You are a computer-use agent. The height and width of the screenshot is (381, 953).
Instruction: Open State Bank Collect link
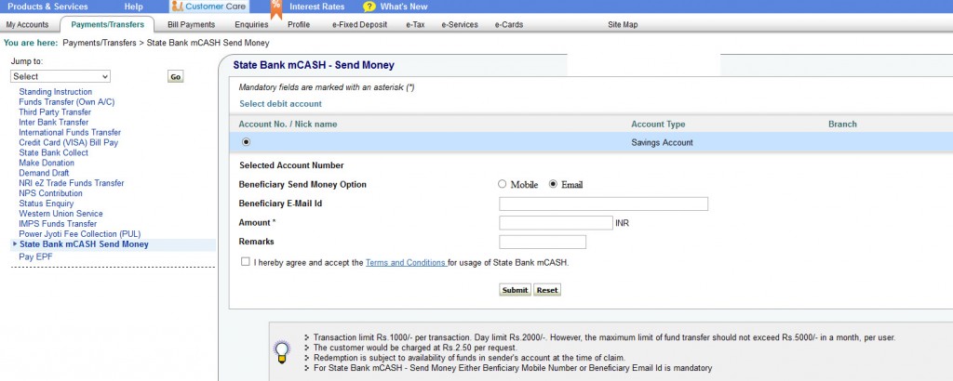53,152
